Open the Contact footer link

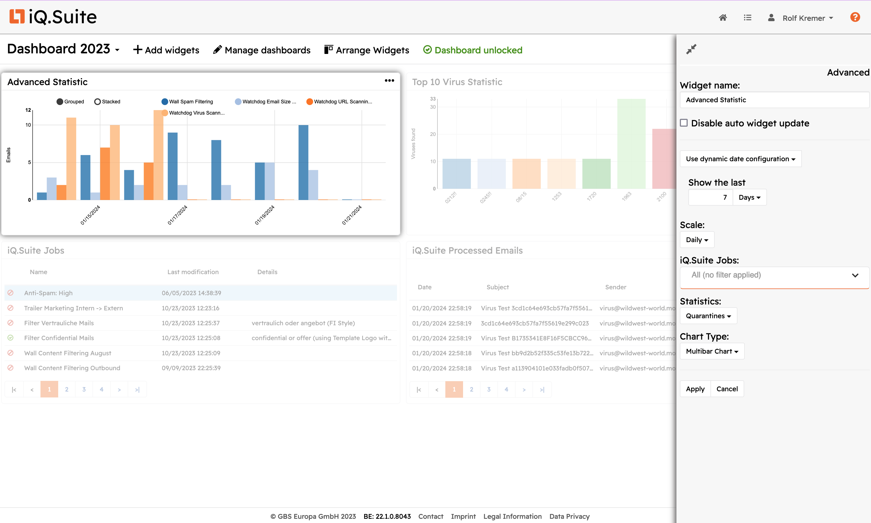tap(431, 516)
